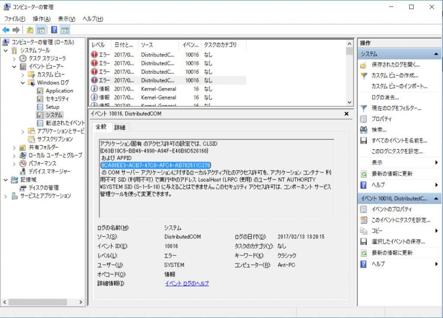Expand the サービスとアプリケーション node
The height and width of the screenshot is (318, 443).
coord(6,196)
